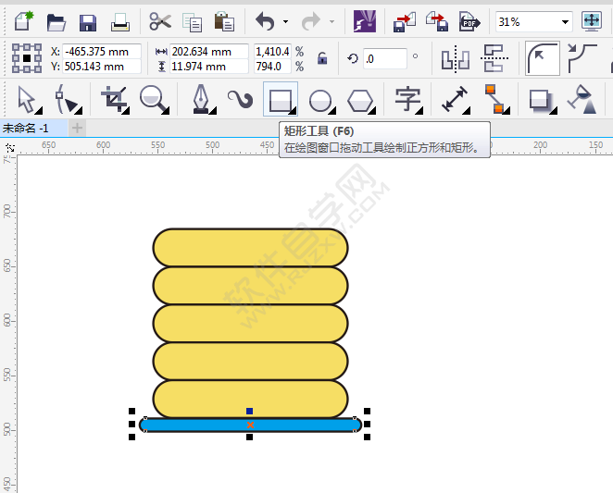Toggle the round corner option
613x493 pixels.
(542, 59)
